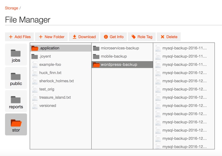
Task: Click the sherlock_holmes.txt file icon
Action: tap(35, 81)
